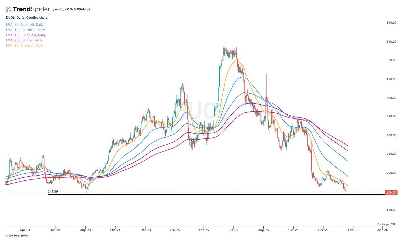Toggle the dashed 150.00 alert line
The image size is (403, 238).
(x=201, y=193)
